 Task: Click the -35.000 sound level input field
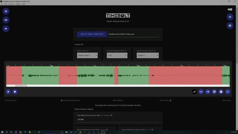(118, 119)
